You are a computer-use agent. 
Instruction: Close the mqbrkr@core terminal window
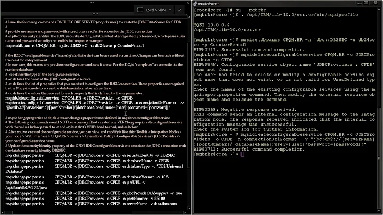pos(376,3)
